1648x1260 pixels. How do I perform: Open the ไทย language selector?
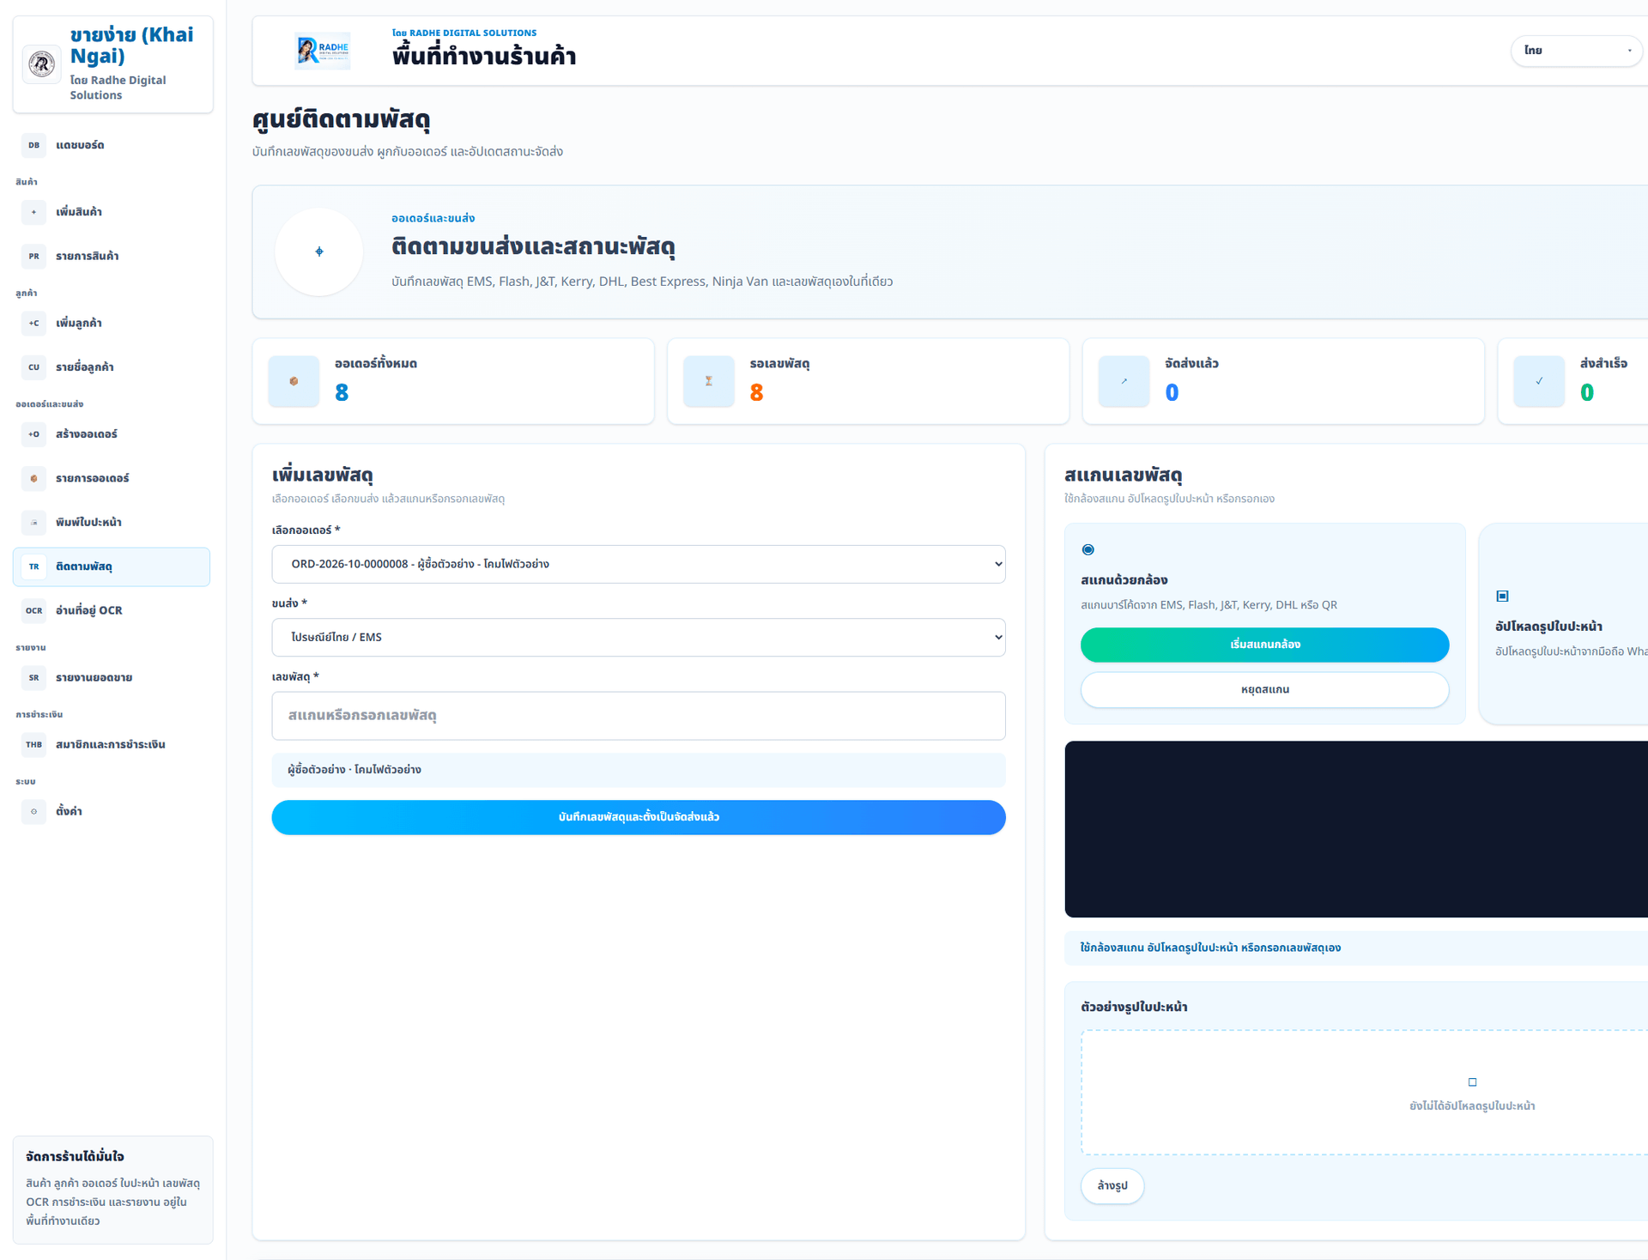pyautogui.click(x=1577, y=51)
